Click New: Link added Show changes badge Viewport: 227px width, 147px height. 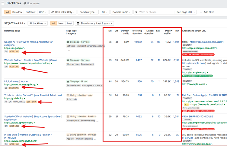pyautogui.click(x=197, y=76)
